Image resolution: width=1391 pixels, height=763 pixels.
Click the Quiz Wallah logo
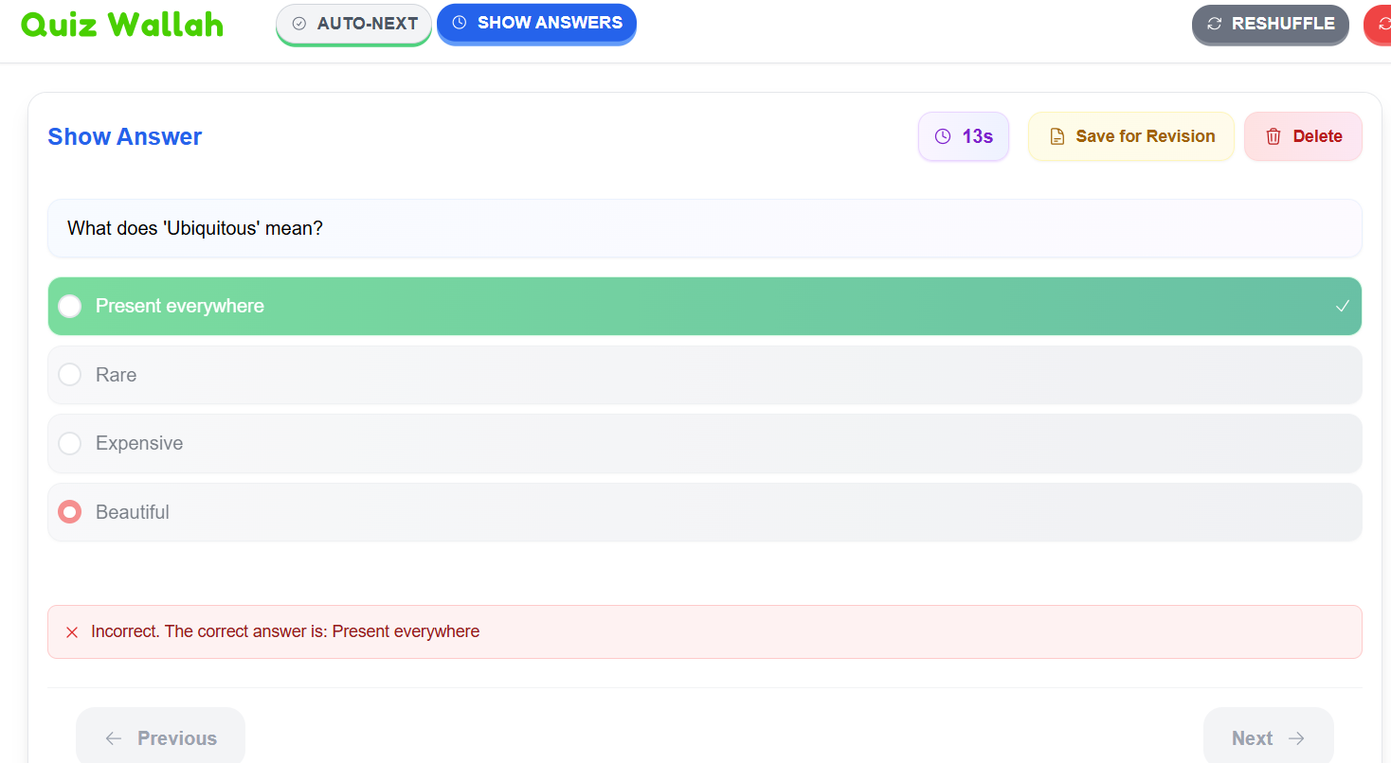point(122,25)
